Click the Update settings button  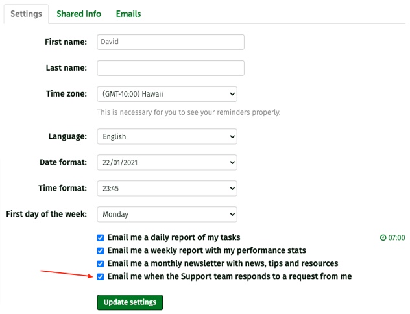pyautogui.click(x=130, y=302)
